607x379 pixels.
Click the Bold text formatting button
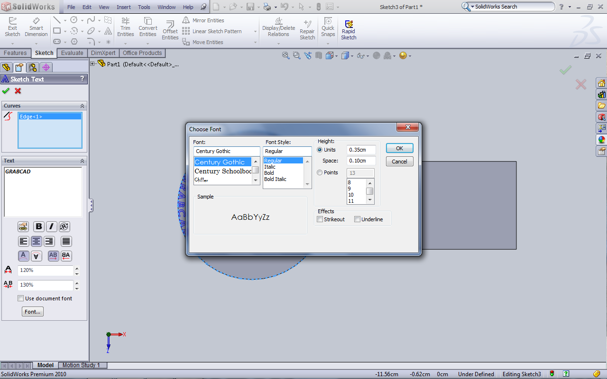39,226
